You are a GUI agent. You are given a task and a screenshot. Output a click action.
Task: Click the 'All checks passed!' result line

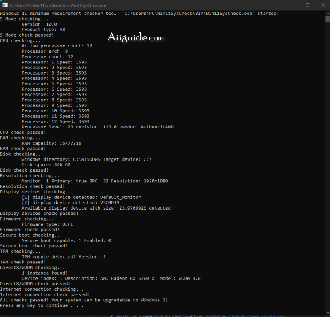pos(84,300)
